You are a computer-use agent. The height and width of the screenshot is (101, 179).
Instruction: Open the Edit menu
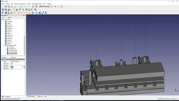8,4
